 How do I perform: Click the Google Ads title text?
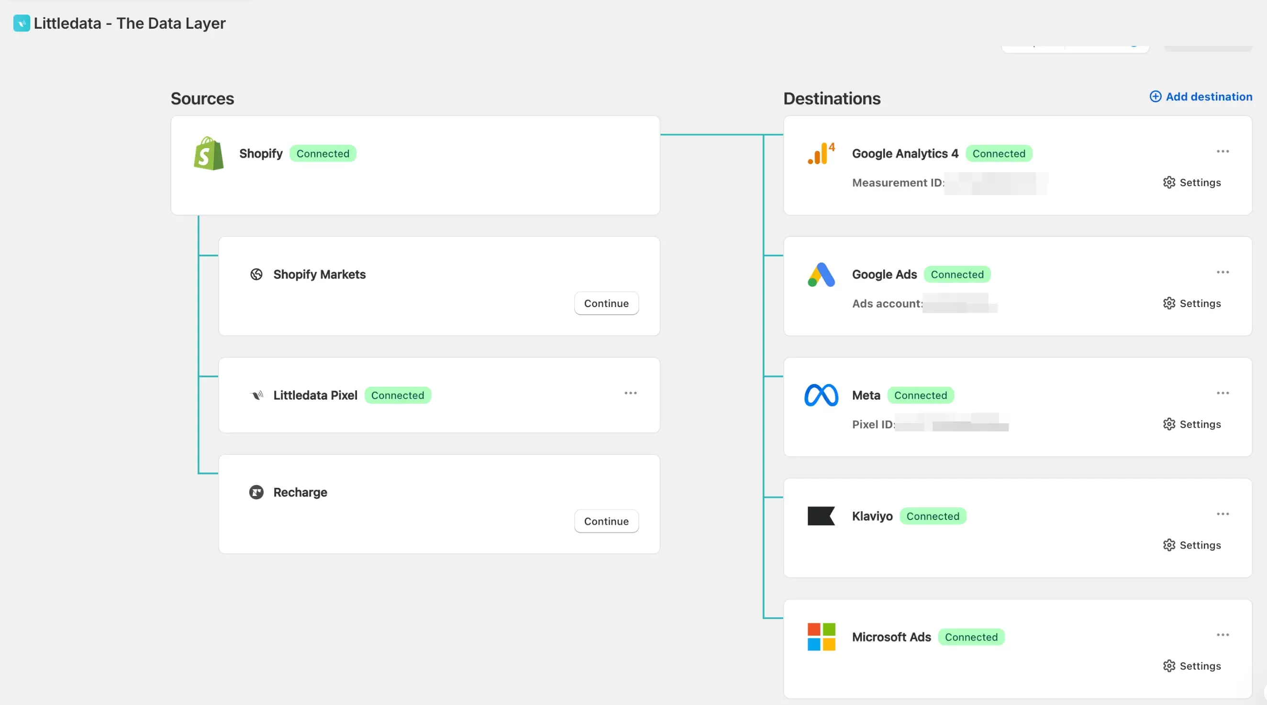pyautogui.click(x=884, y=275)
